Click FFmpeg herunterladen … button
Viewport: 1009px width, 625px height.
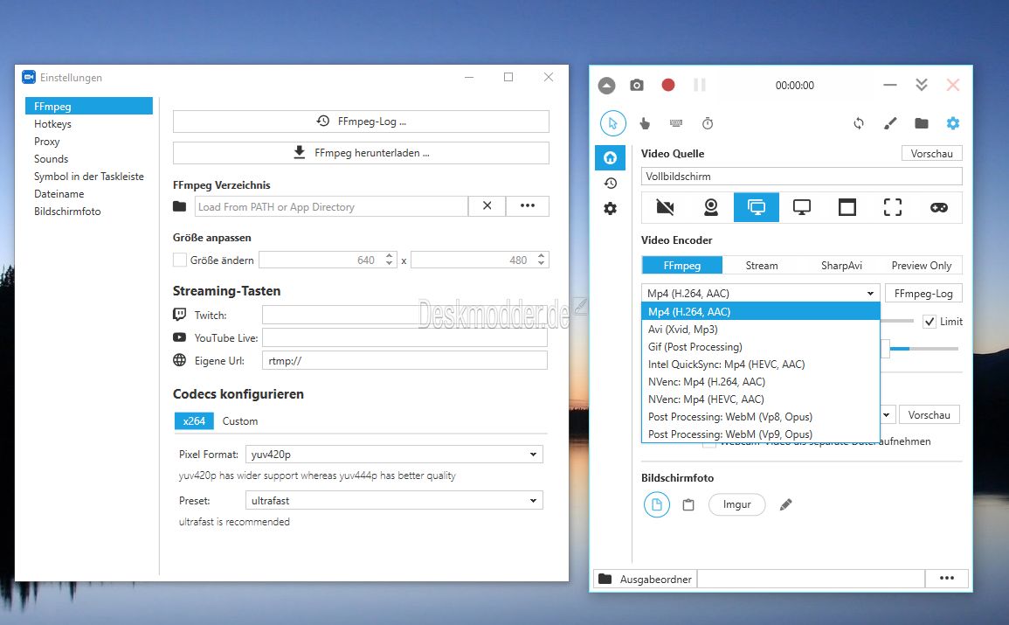361,153
